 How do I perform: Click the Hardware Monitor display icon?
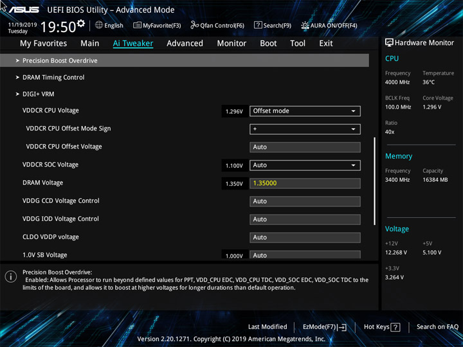tap(389, 43)
